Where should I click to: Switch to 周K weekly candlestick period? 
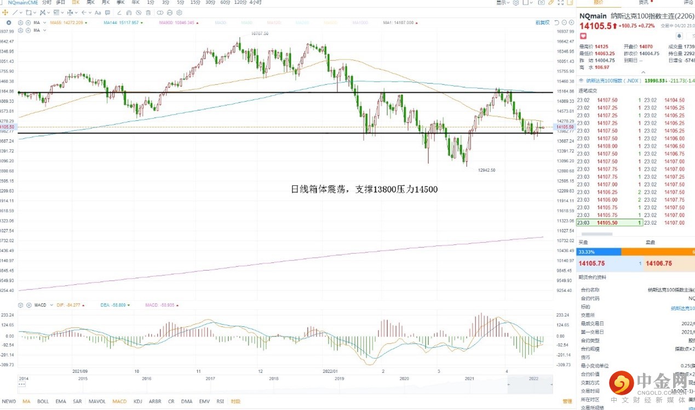tap(90, 3)
